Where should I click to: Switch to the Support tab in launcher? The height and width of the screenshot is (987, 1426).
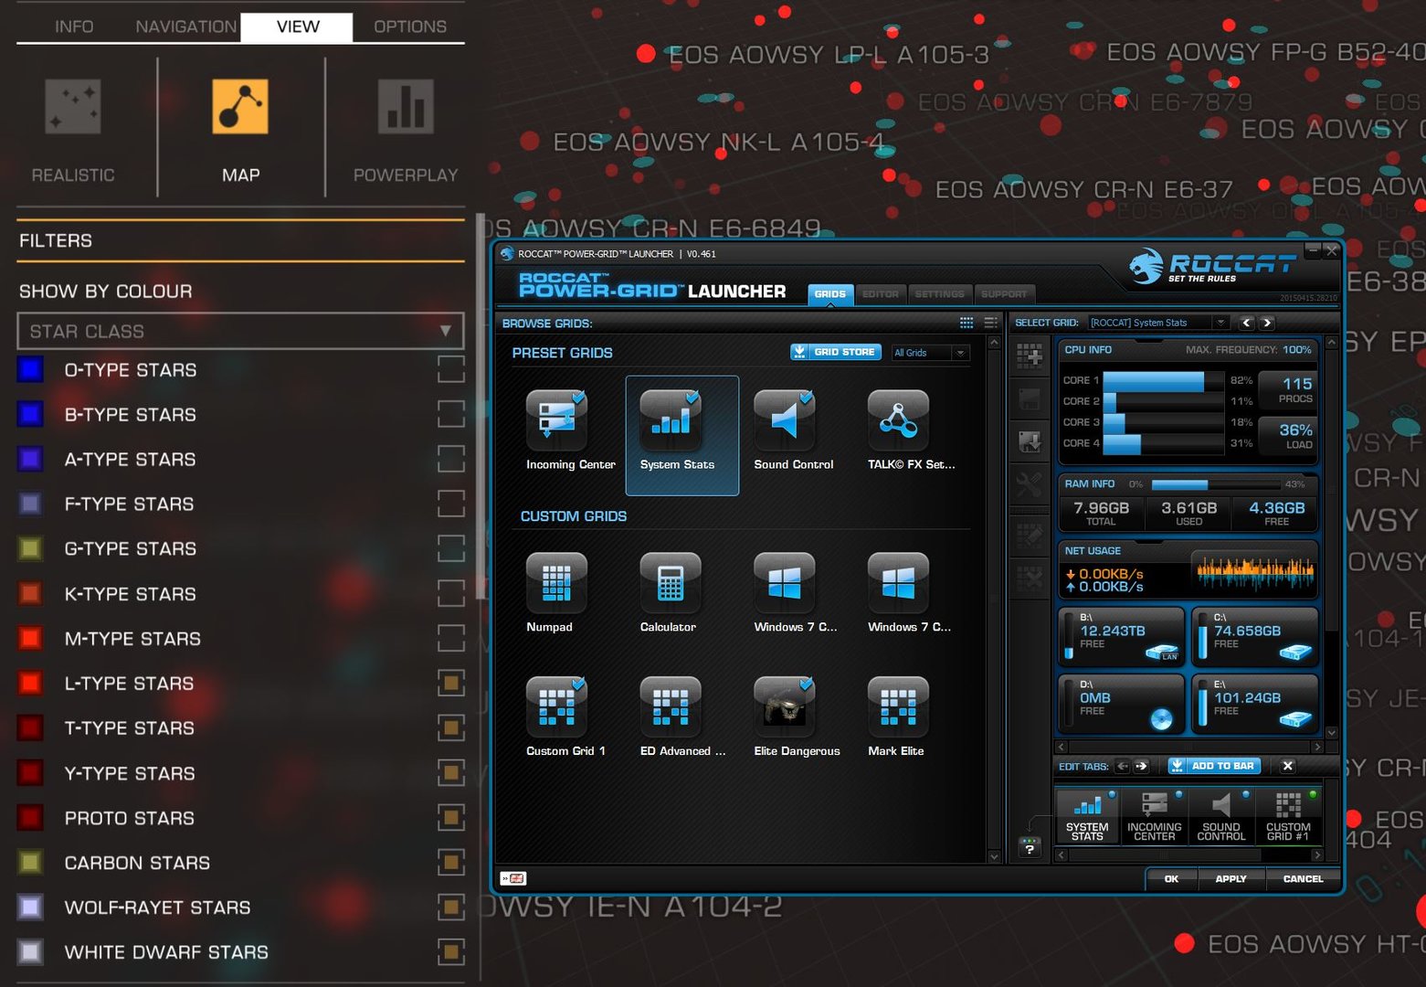[x=1004, y=294]
